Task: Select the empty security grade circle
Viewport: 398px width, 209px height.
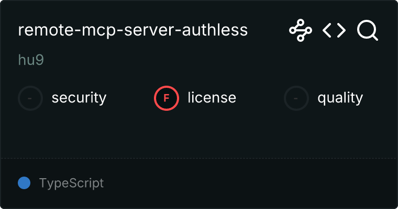Action: (x=30, y=98)
